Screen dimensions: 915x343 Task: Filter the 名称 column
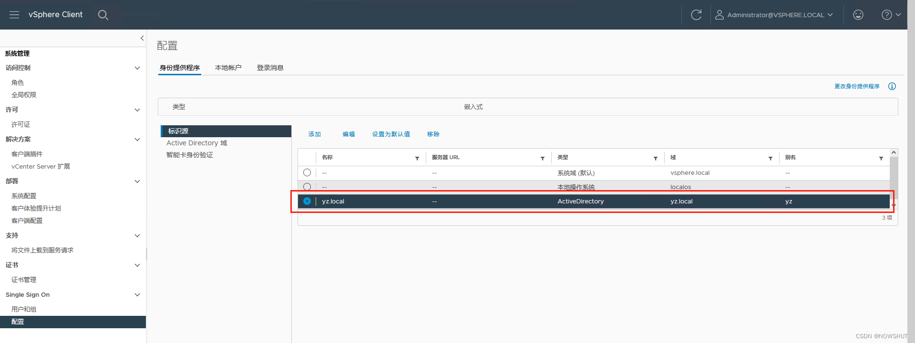click(417, 158)
